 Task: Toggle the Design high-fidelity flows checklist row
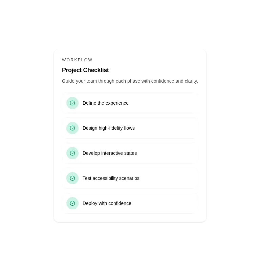(x=130, y=128)
